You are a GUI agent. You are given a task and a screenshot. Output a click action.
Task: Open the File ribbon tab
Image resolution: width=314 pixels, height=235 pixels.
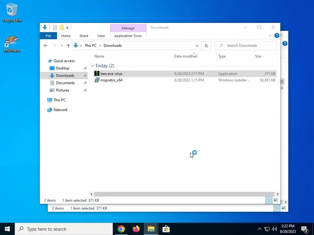(48, 36)
